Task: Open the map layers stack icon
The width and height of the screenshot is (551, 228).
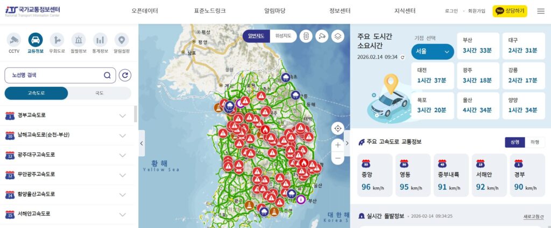Action: click(338, 36)
